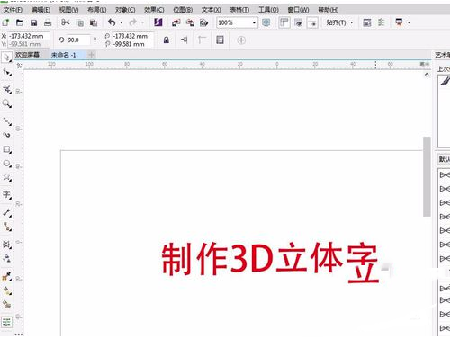The height and width of the screenshot is (339, 451).
Task: Select the Text 字 tool
Action: pyautogui.click(x=7, y=194)
